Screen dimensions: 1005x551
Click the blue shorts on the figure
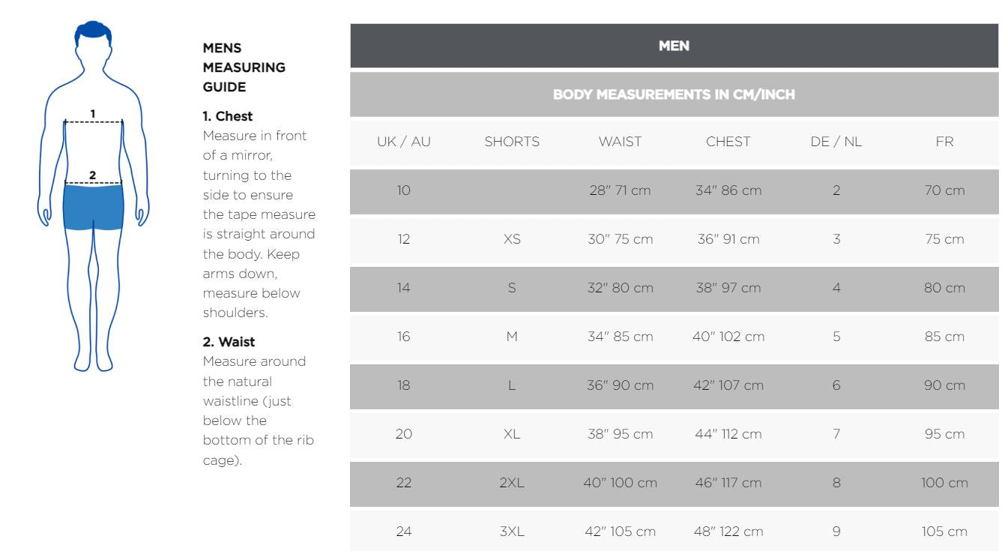pos(93,206)
